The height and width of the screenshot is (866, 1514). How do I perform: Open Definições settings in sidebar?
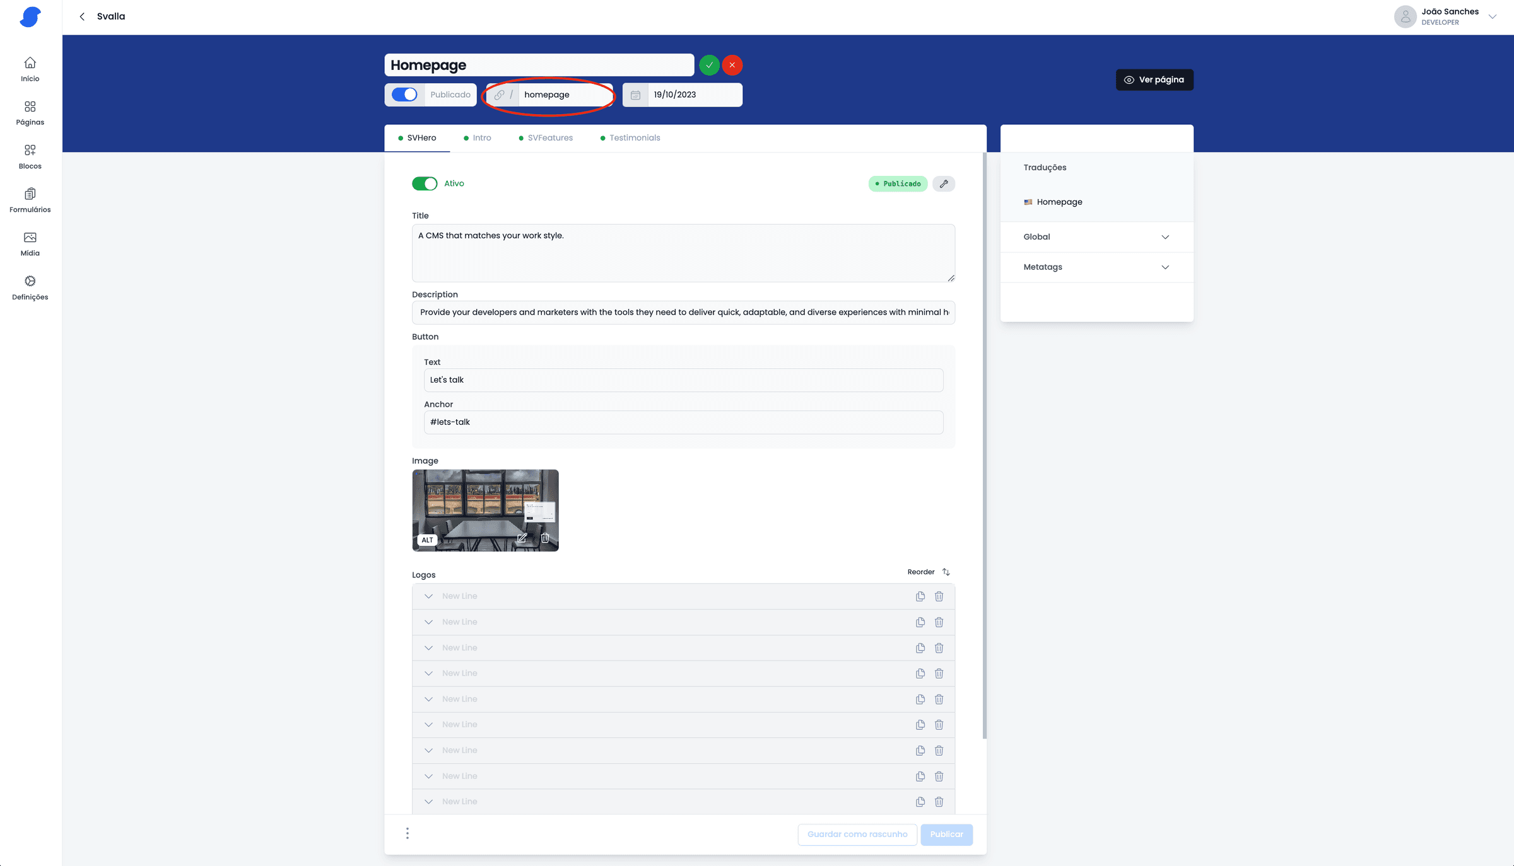pyautogui.click(x=30, y=287)
